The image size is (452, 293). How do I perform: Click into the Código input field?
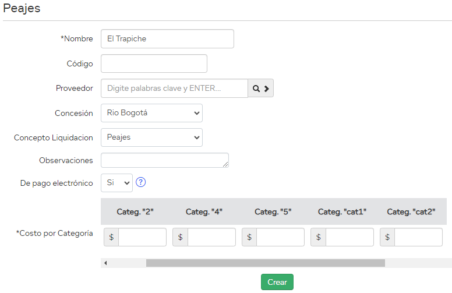[154, 63]
